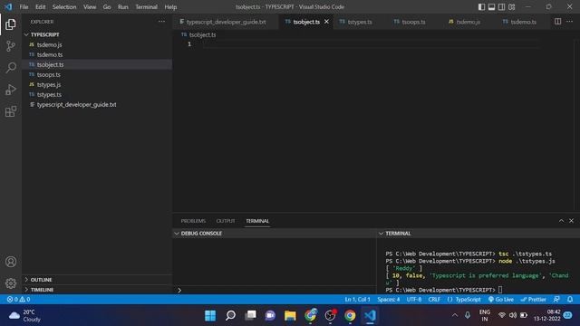Change encoding via UTF-8 status item
The image size is (580, 326).
coord(414,300)
